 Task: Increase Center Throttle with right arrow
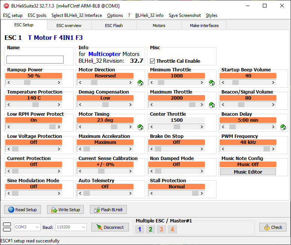pos(202,127)
